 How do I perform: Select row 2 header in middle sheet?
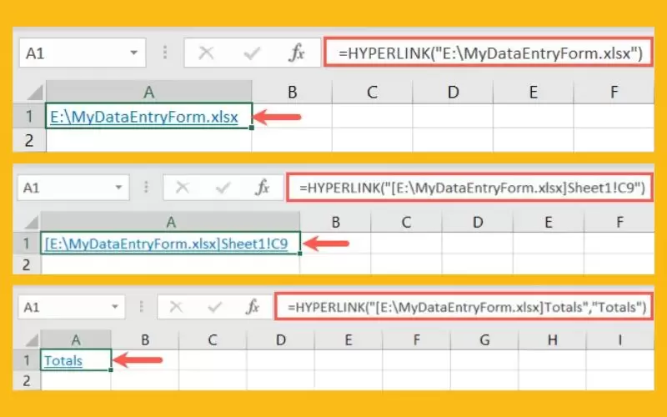pyautogui.click(x=27, y=264)
